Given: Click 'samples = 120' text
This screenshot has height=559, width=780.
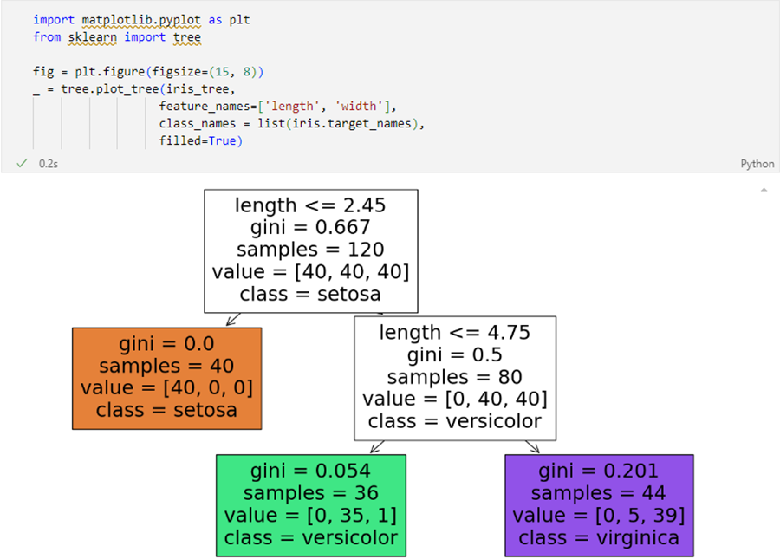Looking at the screenshot, I should point(310,249).
